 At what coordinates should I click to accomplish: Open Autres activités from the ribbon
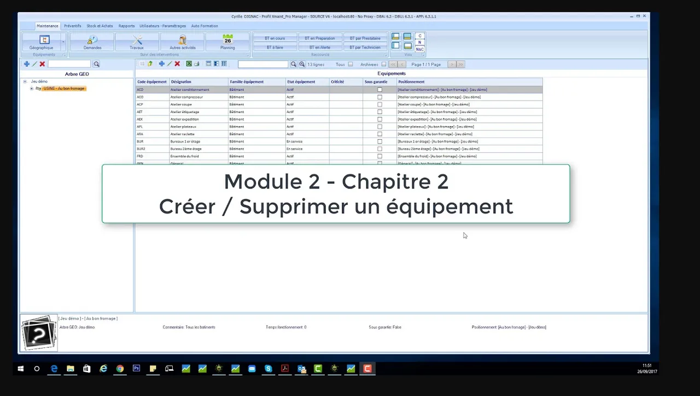(x=182, y=43)
